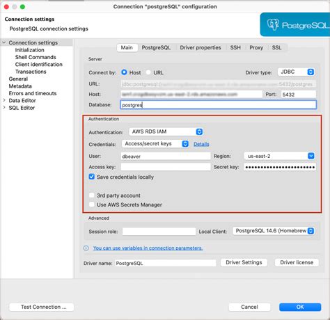Select the Host radio button
330x320 pixels.
124,72
